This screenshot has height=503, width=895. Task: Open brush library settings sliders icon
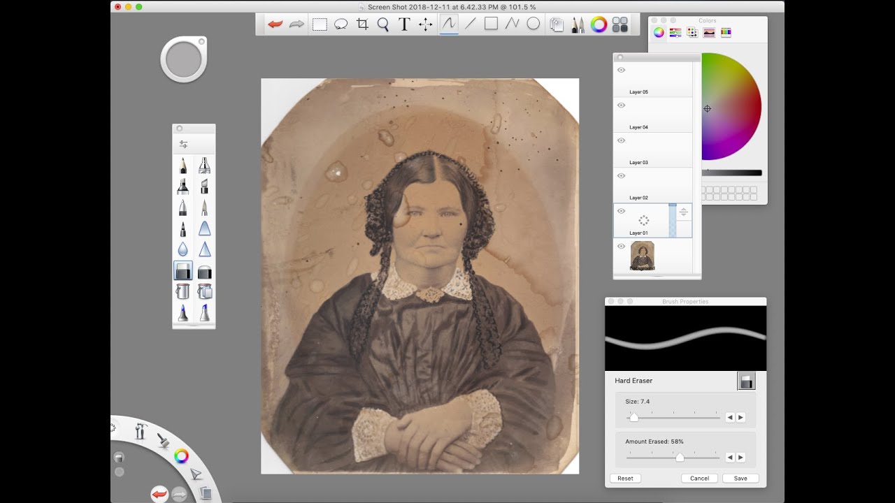183,145
